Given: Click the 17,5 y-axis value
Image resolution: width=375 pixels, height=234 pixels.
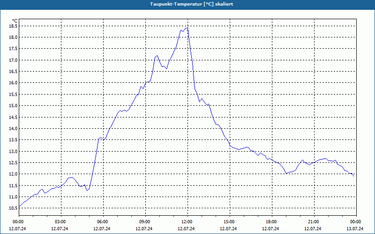Looking at the screenshot, I should (x=13, y=49).
